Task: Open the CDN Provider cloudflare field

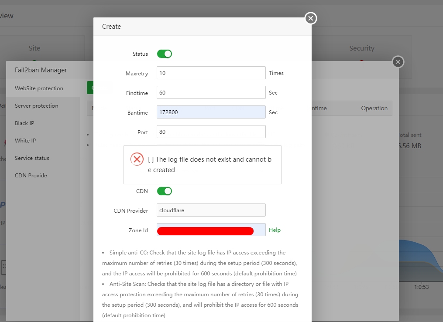Action: click(211, 210)
